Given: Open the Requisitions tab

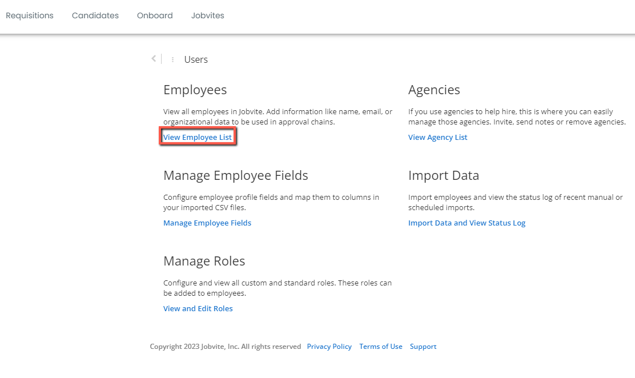Looking at the screenshot, I should [x=30, y=15].
